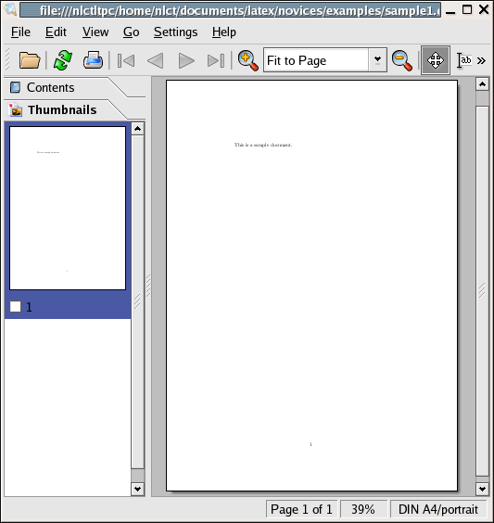
Task: Zoom out with the minus magnifier
Action: [x=402, y=60]
